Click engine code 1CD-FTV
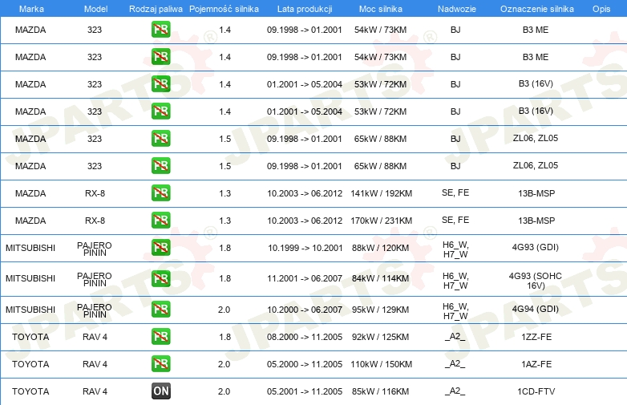 tap(536, 391)
